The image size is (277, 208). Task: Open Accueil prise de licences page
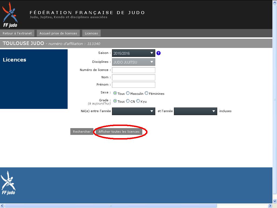[x=58, y=33]
